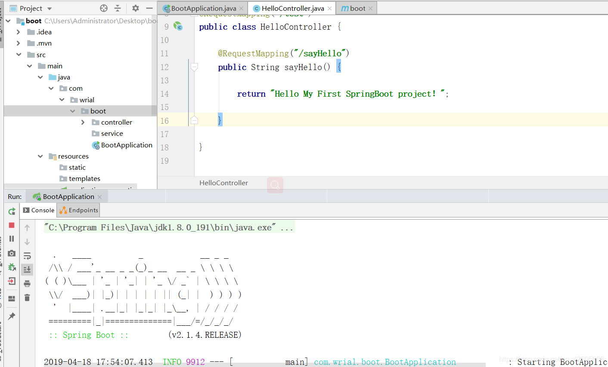The height and width of the screenshot is (367, 608).
Task: Expand the .mvn folder
Action: 18,43
